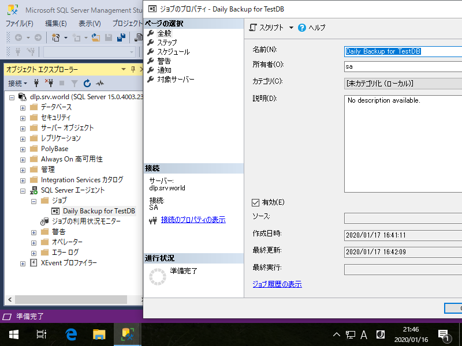462x346 pixels.
Task: Collapse the SQL Server エージェント node
Action: pos(23,190)
